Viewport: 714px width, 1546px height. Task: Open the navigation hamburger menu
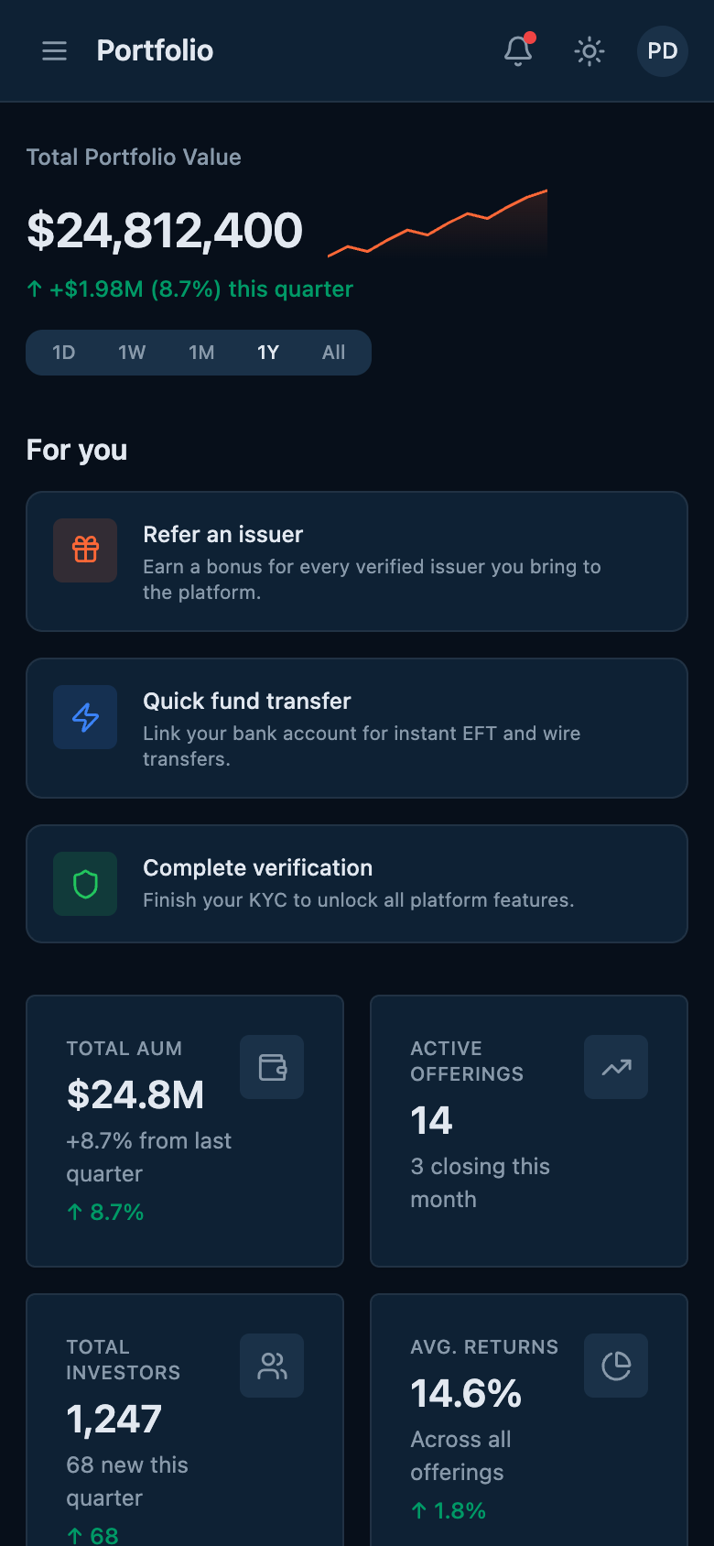tap(55, 51)
